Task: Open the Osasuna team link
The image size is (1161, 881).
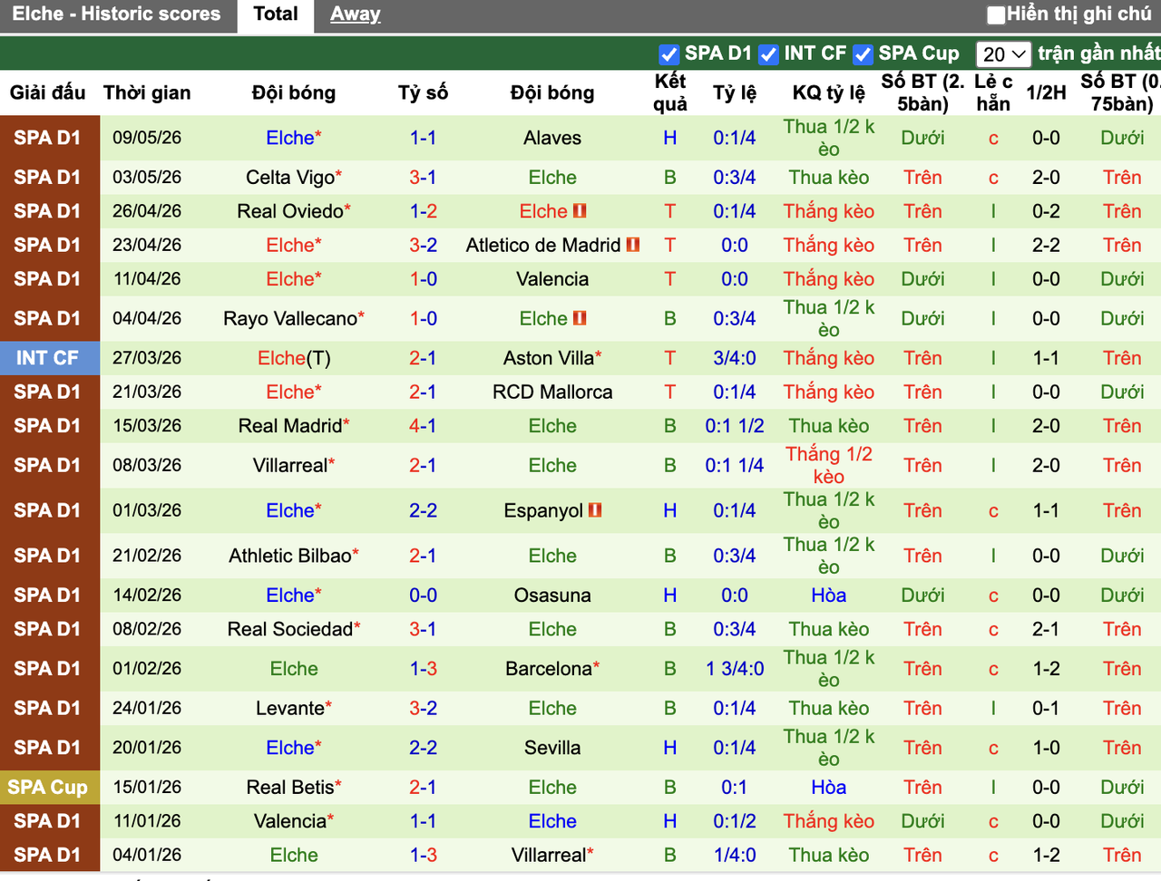Action: (552, 595)
